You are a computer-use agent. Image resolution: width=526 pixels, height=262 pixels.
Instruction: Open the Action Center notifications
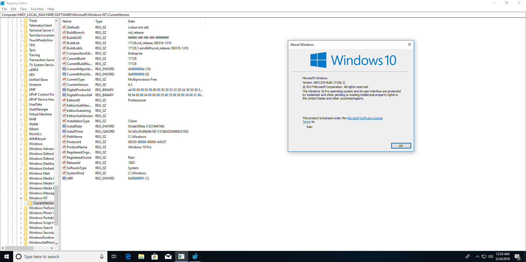[x=518, y=257]
